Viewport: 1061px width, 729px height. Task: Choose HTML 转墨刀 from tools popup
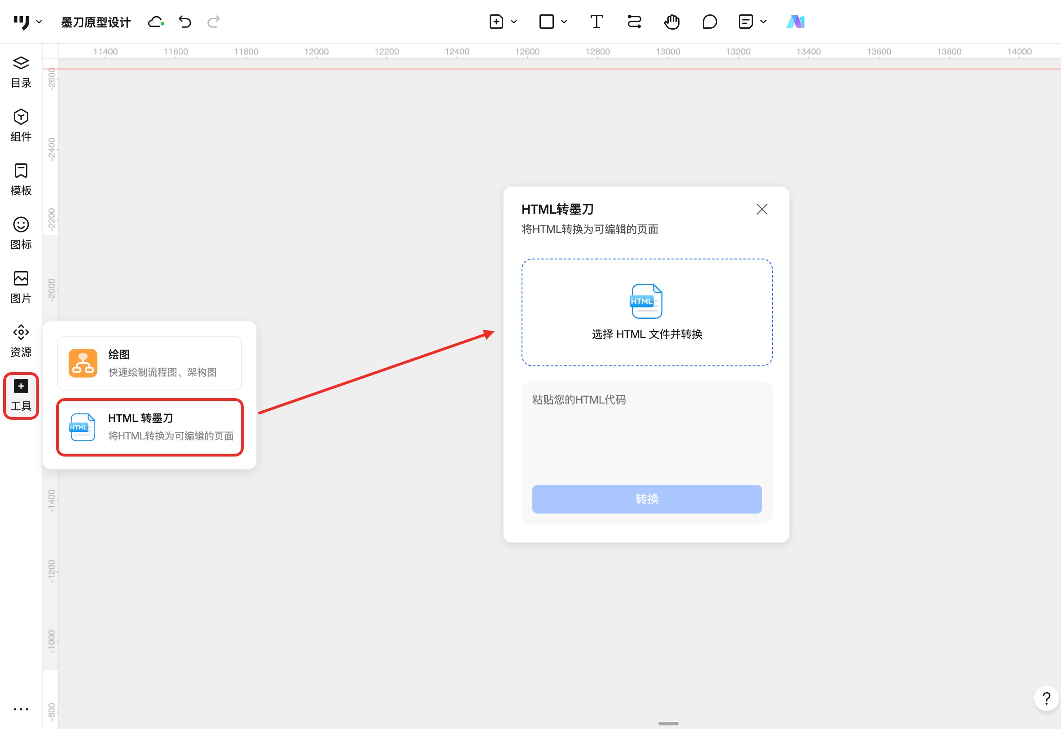[149, 427]
